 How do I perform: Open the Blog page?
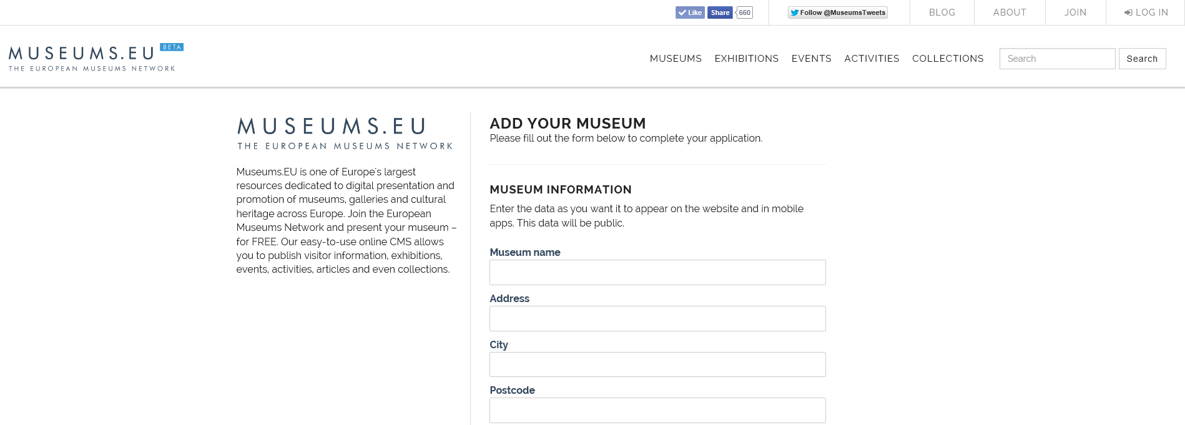(x=942, y=12)
